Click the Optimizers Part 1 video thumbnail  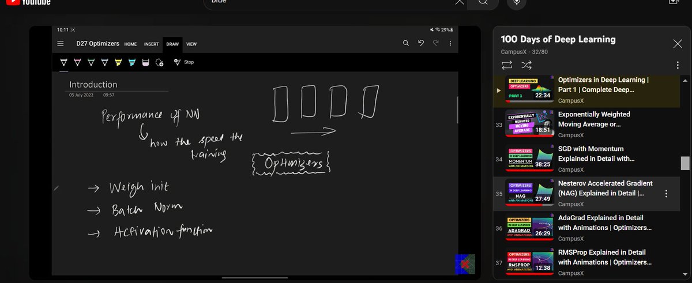click(x=530, y=89)
